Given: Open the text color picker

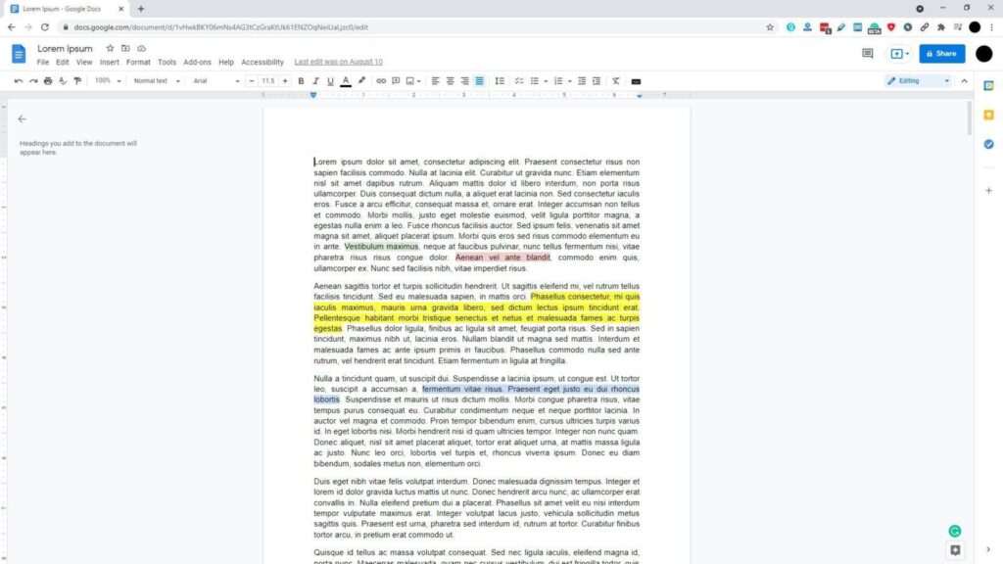Looking at the screenshot, I should click(x=346, y=81).
